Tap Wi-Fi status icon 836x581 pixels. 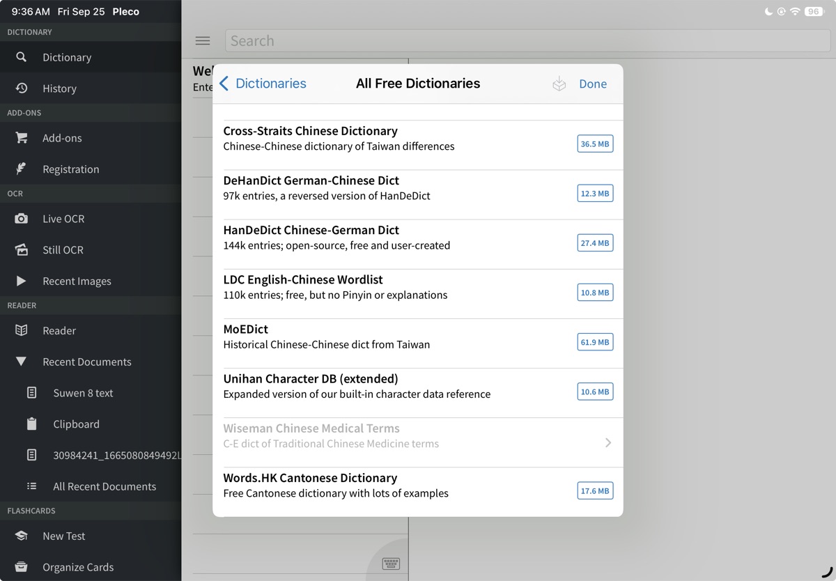click(795, 11)
